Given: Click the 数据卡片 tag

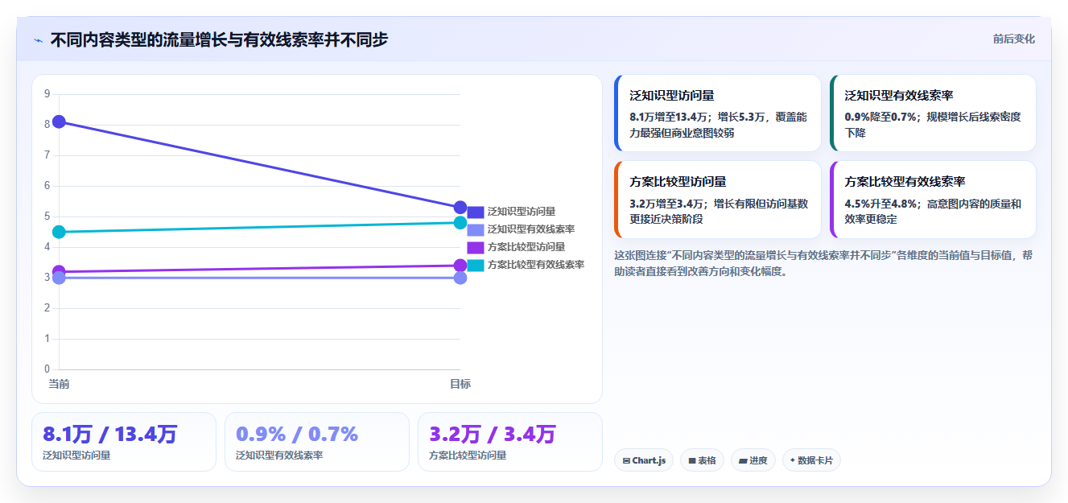Looking at the screenshot, I should 811,460.
